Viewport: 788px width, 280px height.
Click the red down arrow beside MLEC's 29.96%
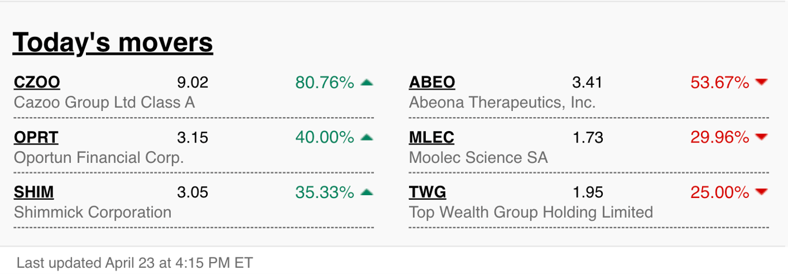761,137
